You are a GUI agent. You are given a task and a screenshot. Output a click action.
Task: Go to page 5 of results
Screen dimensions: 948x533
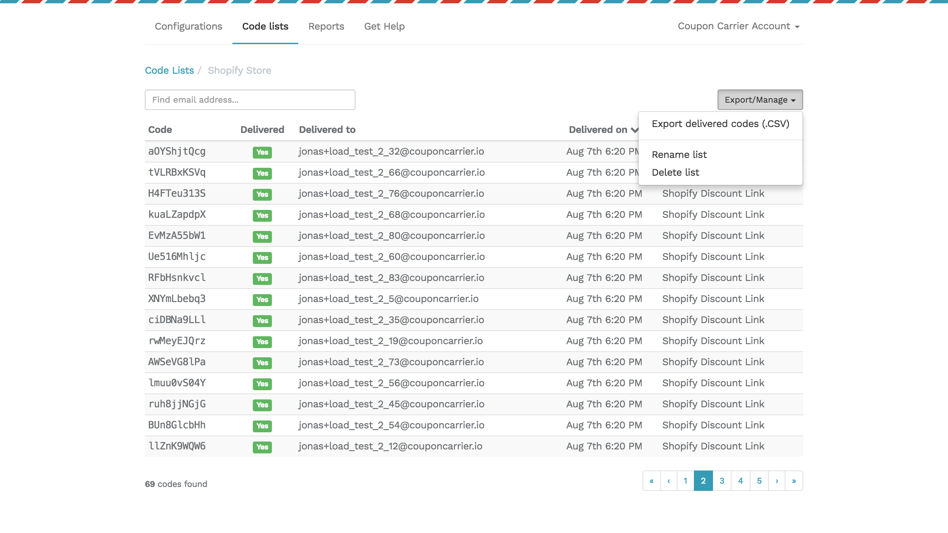759,481
